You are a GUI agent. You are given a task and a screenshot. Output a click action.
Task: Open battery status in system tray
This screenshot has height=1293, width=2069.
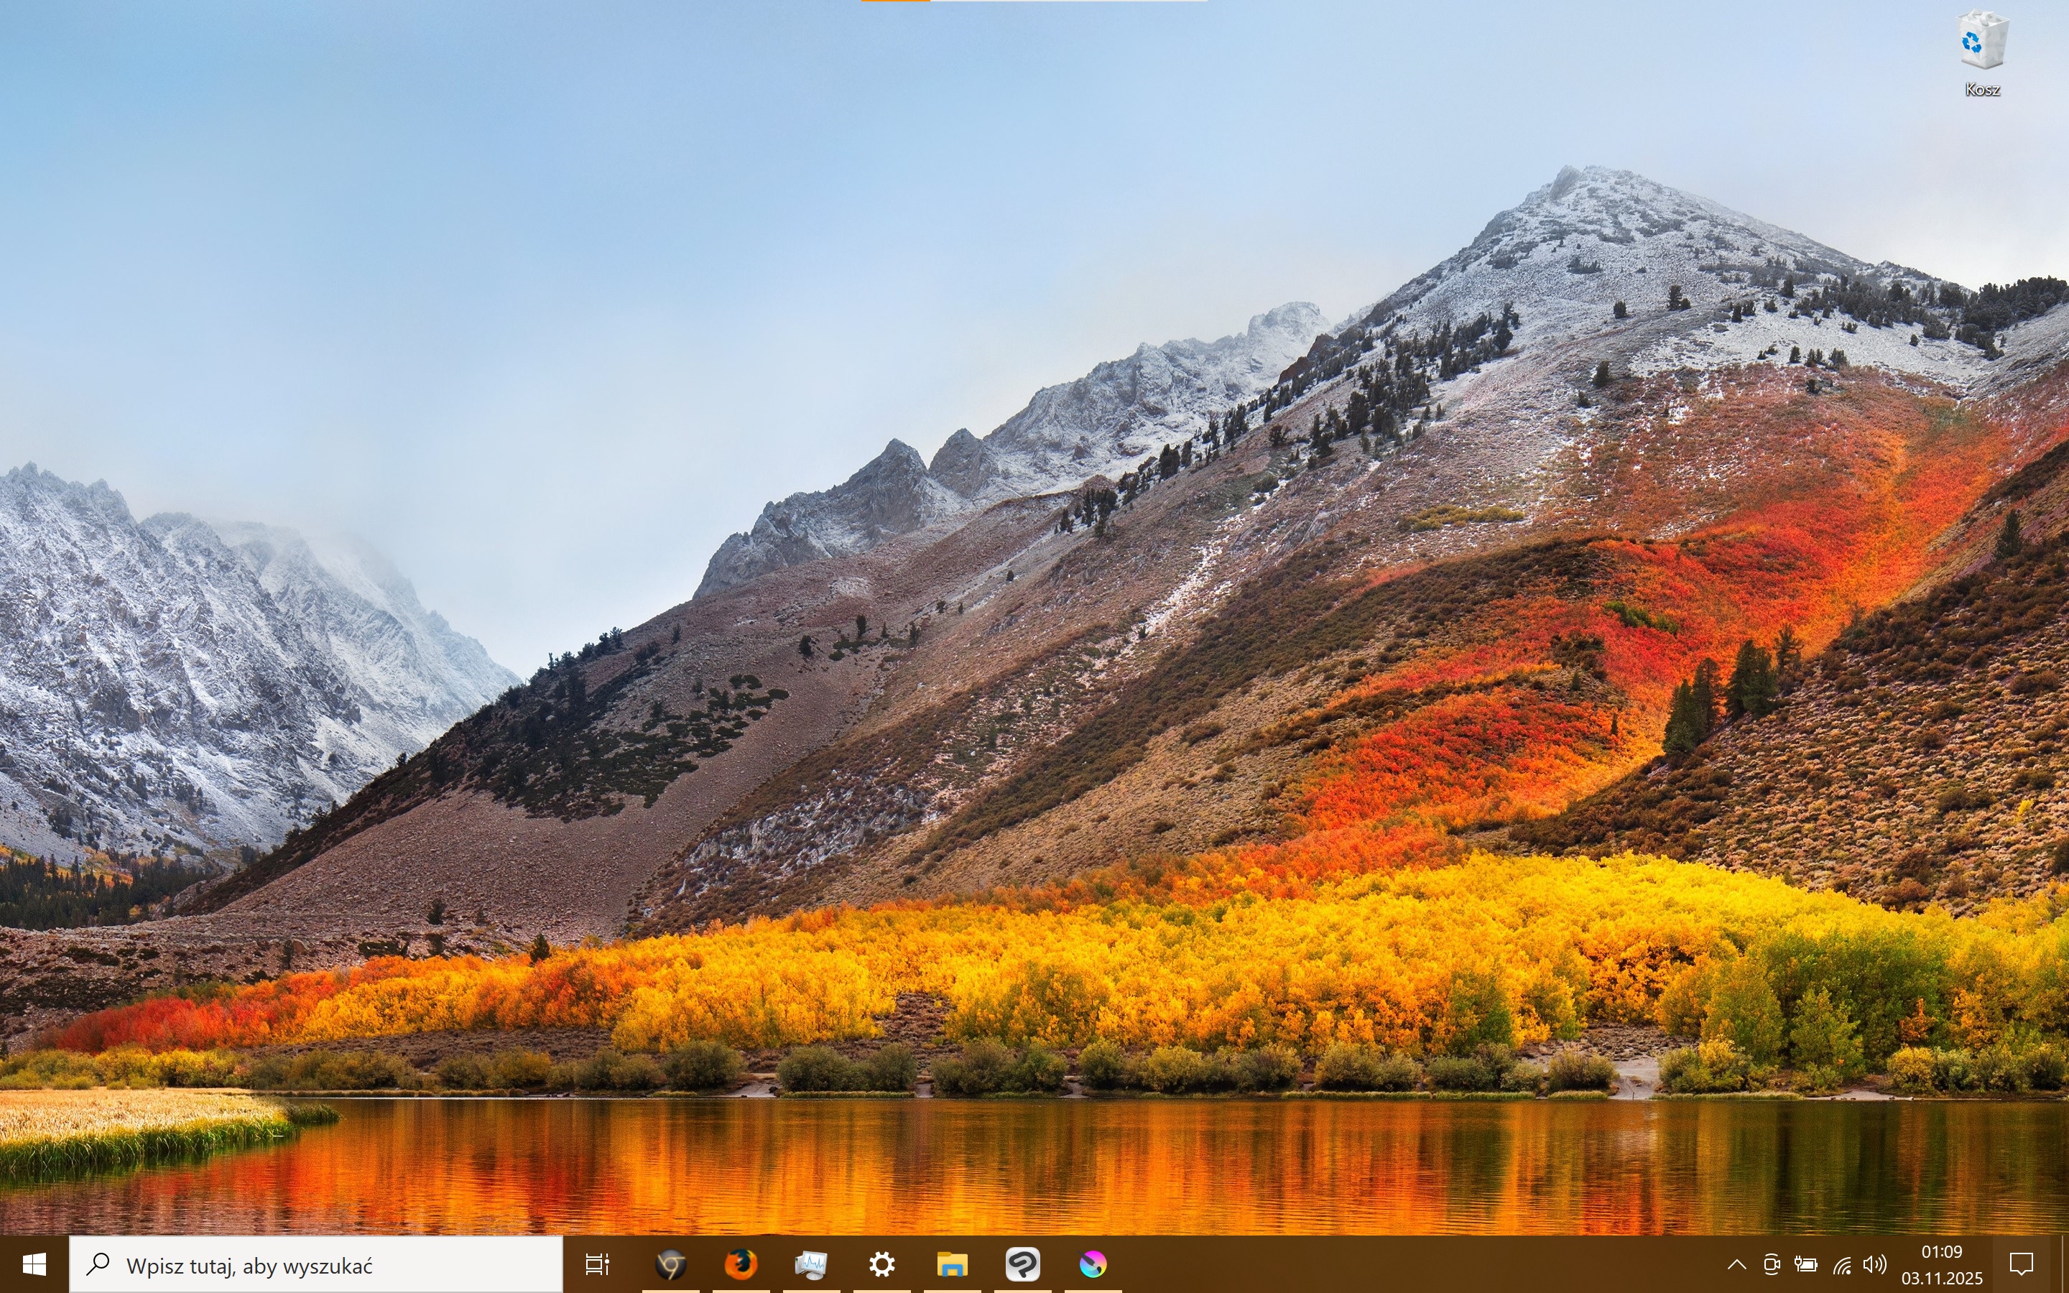pyautogui.click(x=1805, y=1264)
